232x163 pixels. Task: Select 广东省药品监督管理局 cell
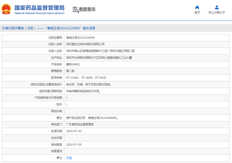pyautogui.click(x=80, y=124)
